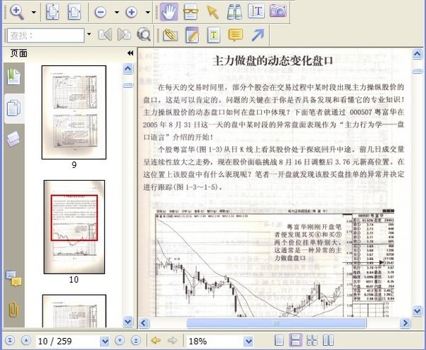Screen dimensions: 426x350
Task: Click the zoom in plus button
Action: (131, 12)
